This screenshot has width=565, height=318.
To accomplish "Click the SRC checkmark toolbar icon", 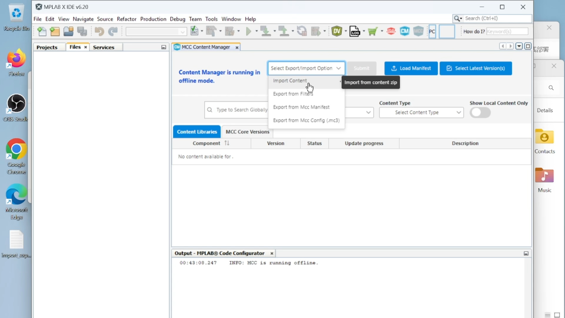I will coord(195,31).
